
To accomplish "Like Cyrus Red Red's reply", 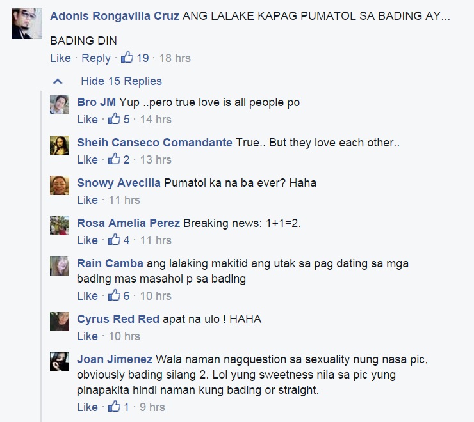I will [x=87, y=336].
